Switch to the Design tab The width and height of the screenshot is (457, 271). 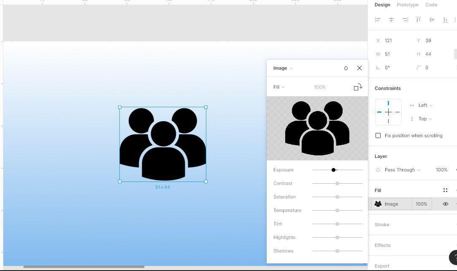click(x=382, y=5)
